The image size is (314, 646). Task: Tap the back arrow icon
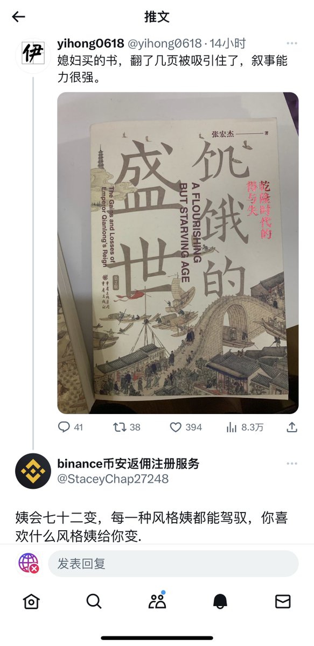click(19, 17)
